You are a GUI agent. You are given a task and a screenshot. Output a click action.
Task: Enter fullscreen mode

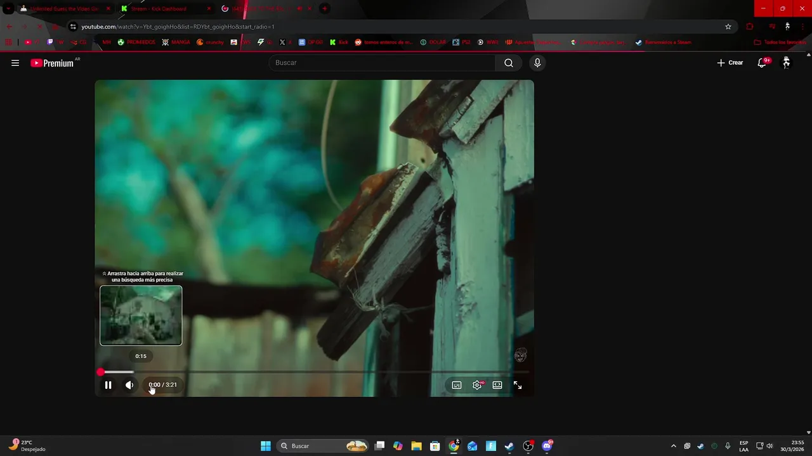(518, 385)
